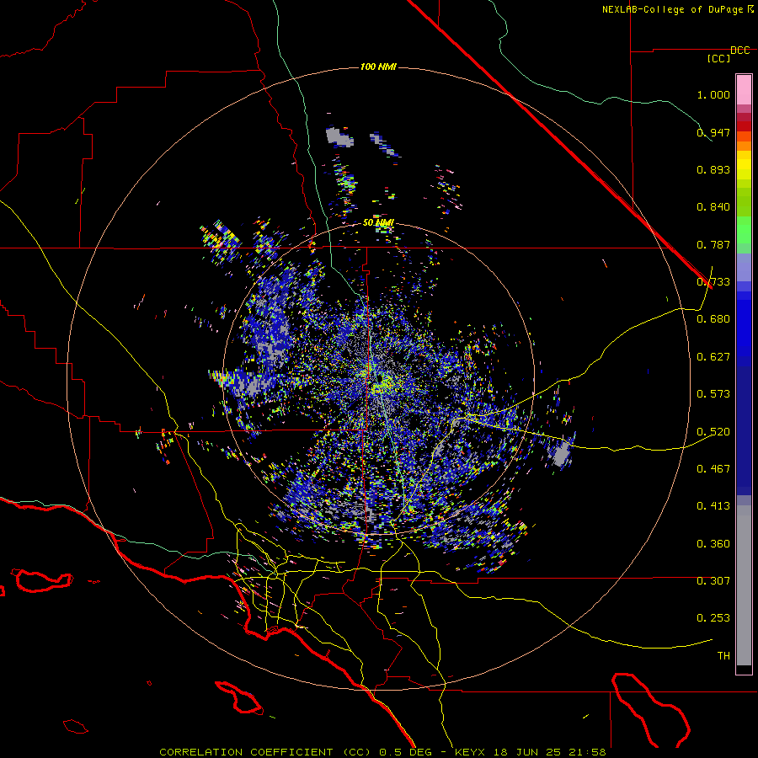This screenshot has width=758, height=758.
Task: Select the 0.520 scale value
Action: pyautogui.click(x=713, y=431)
